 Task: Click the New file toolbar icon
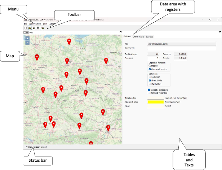coord(25,28)
